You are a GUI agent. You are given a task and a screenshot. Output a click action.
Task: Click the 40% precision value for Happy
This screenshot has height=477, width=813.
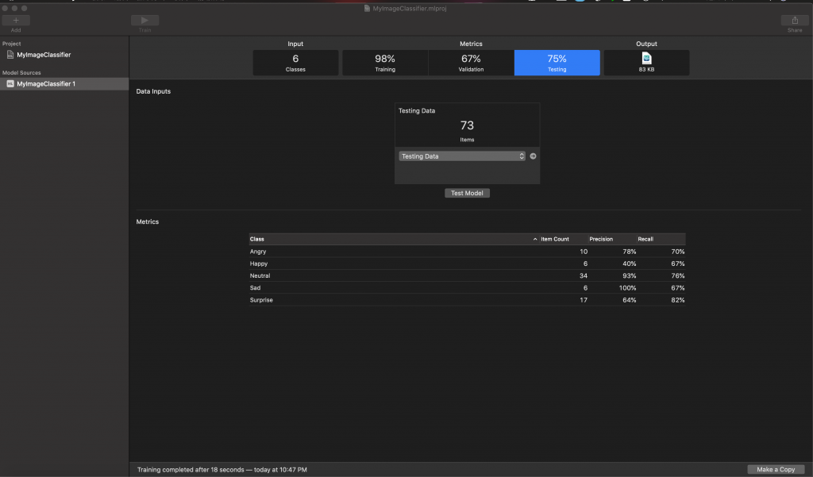coord(630,264)
